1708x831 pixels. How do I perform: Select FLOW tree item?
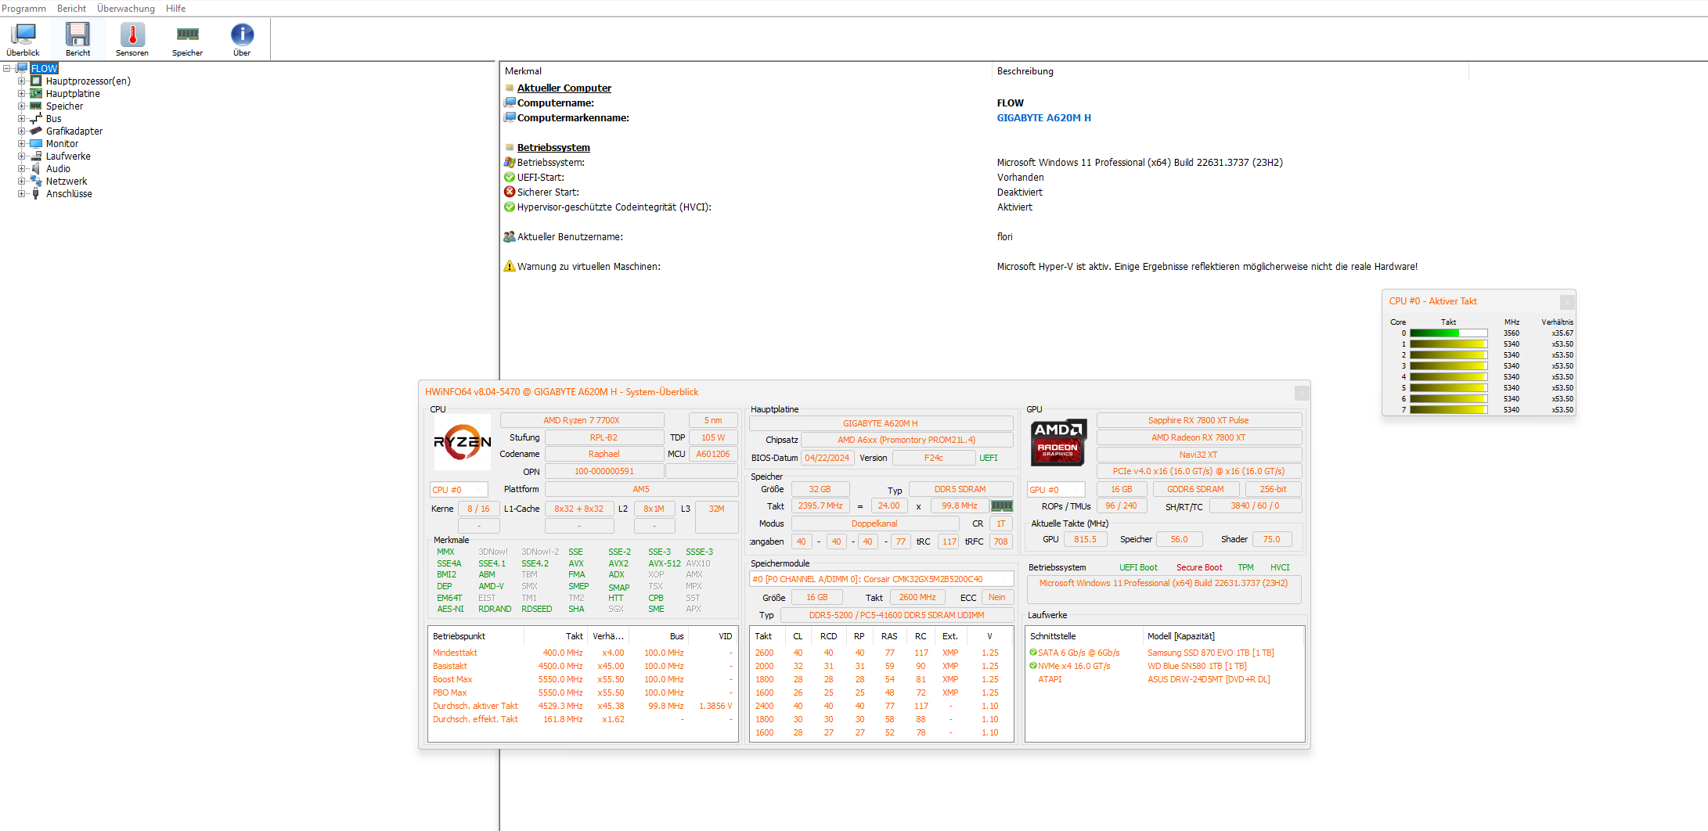point(44,69)
